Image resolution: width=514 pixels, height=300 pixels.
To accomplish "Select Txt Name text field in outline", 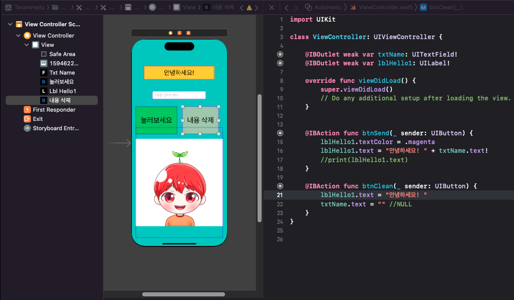I will pos(52,73).
